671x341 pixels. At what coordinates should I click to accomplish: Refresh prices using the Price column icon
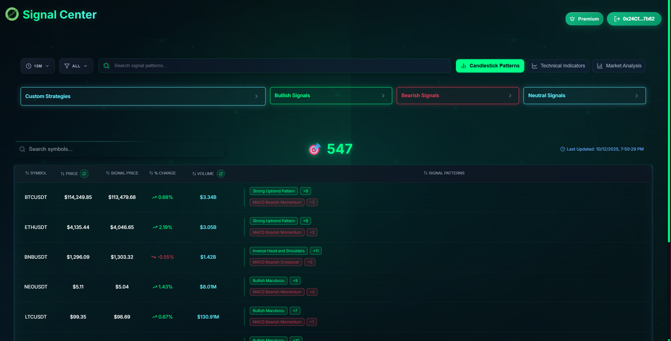(84, 174)
